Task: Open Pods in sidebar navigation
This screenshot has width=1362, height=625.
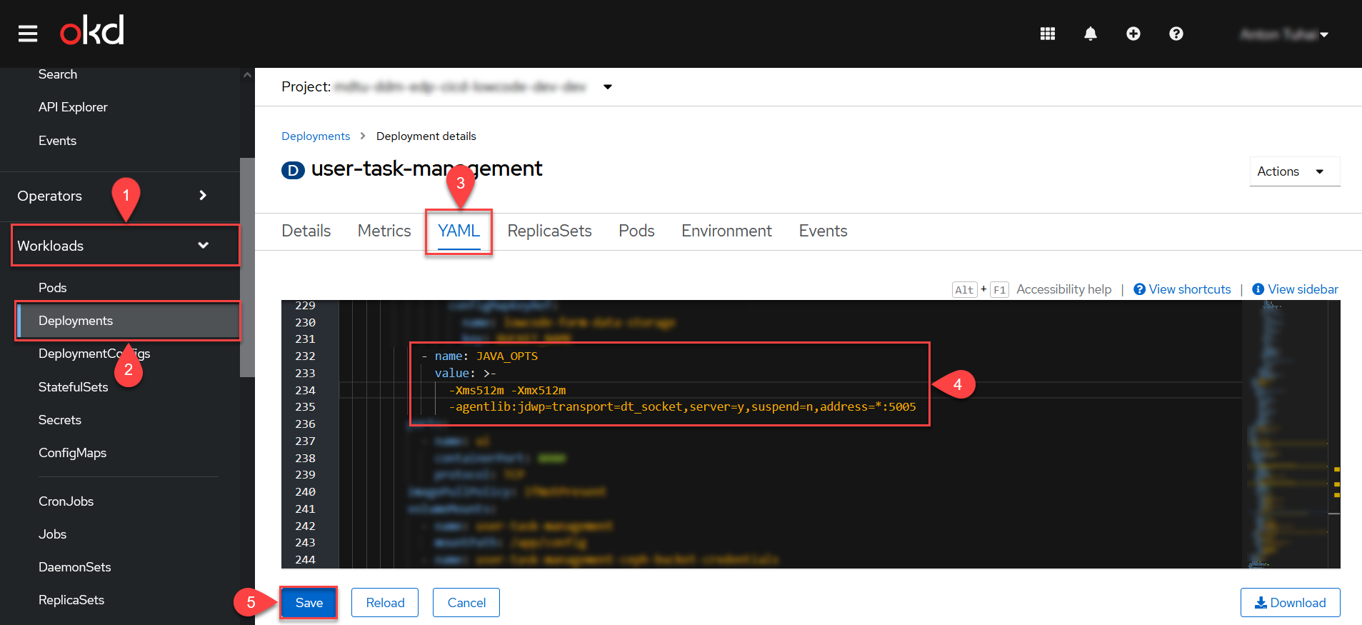Action: click(x=52, y=288)
